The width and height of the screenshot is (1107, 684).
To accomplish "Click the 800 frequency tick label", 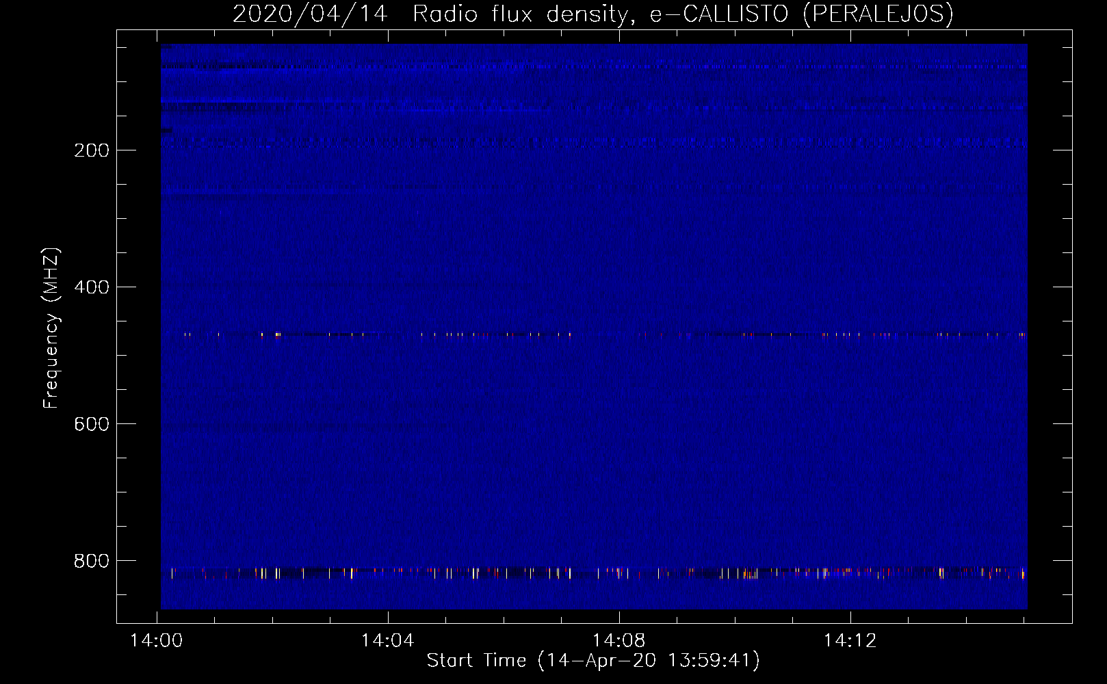I will click(x=92, y=561).
